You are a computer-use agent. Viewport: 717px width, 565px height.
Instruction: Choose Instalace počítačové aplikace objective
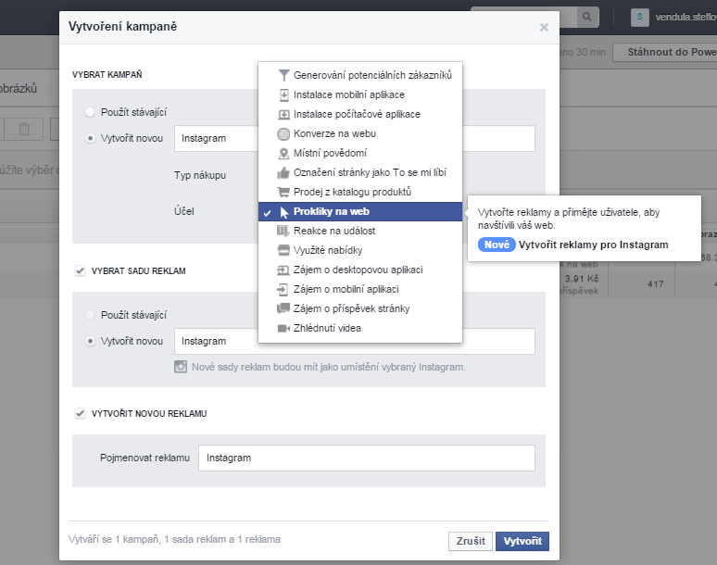tap(360, 114)
